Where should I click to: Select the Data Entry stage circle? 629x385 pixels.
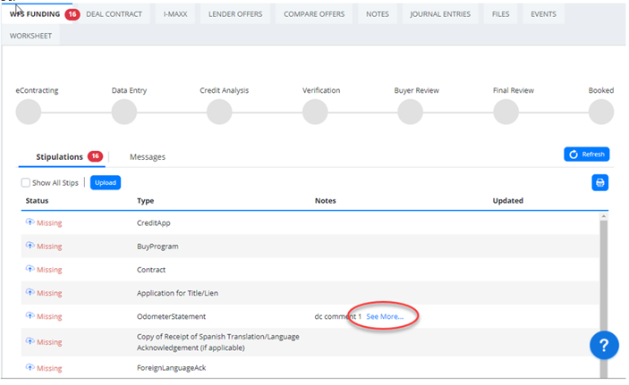point(124,112)
